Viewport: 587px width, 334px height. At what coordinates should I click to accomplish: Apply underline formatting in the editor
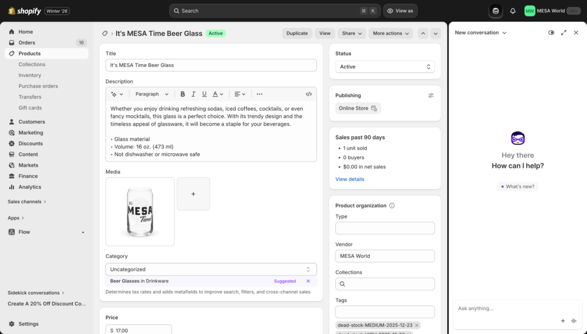pyautogui.click(x=204, y=93)
